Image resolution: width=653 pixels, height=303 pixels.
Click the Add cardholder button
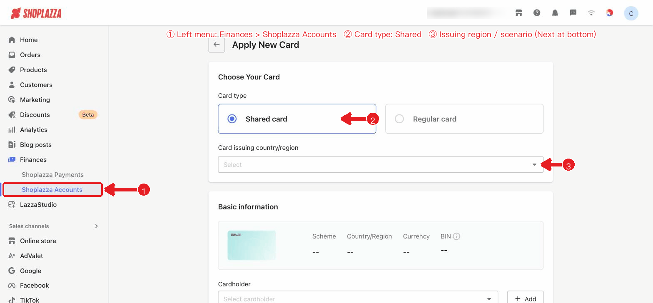pyautogui.click(x=525, y=298)
